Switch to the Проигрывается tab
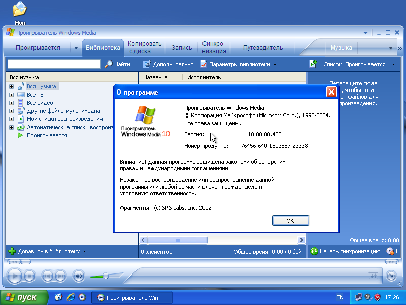This screenshot has height=305, width=406. pos(38,48)
